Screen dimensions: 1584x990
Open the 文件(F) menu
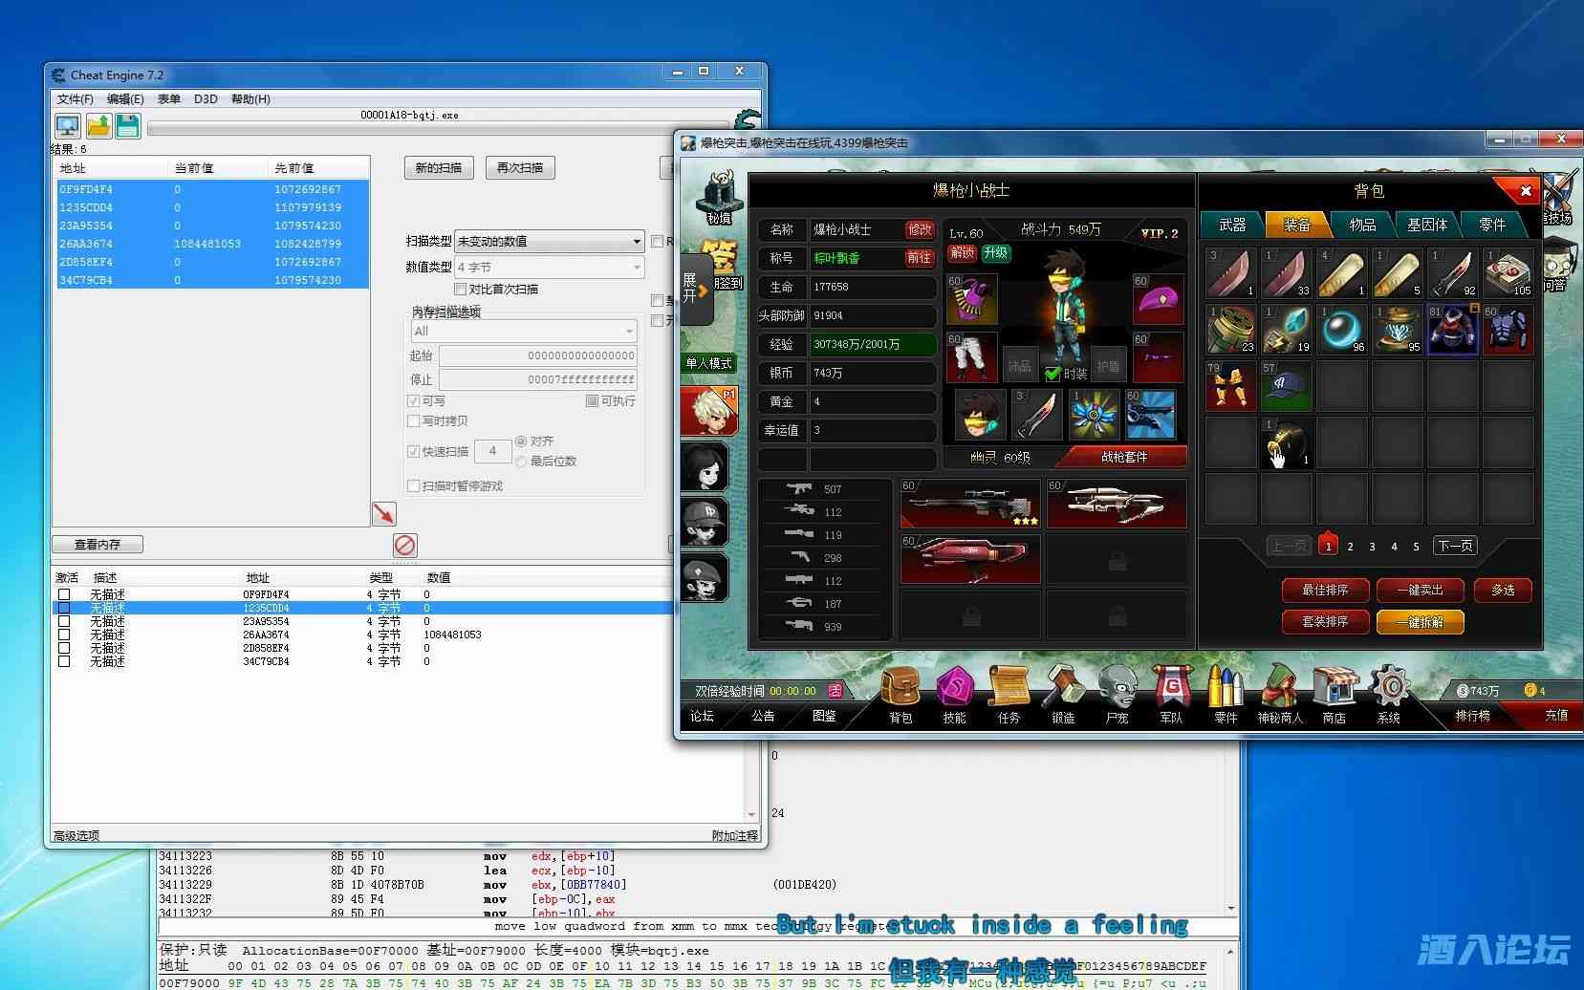coord(75,99)
